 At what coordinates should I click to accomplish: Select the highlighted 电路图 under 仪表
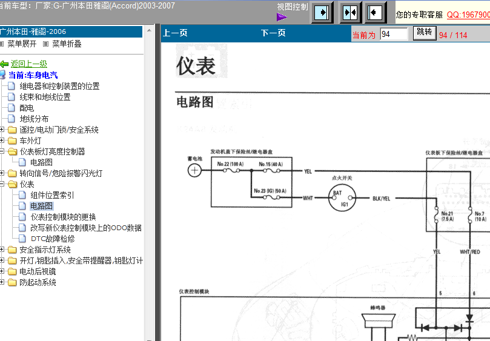tap(42, 206)
